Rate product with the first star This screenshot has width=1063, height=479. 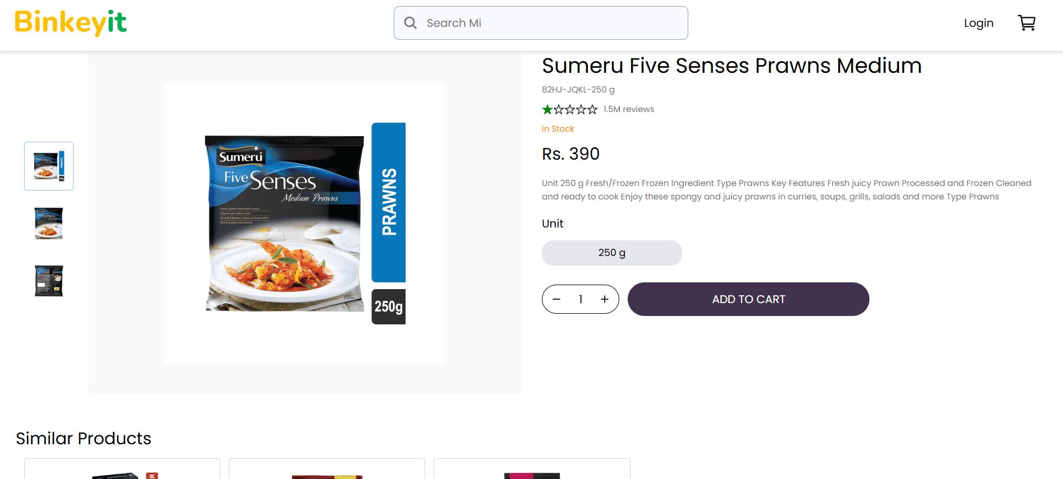(547, 109)
